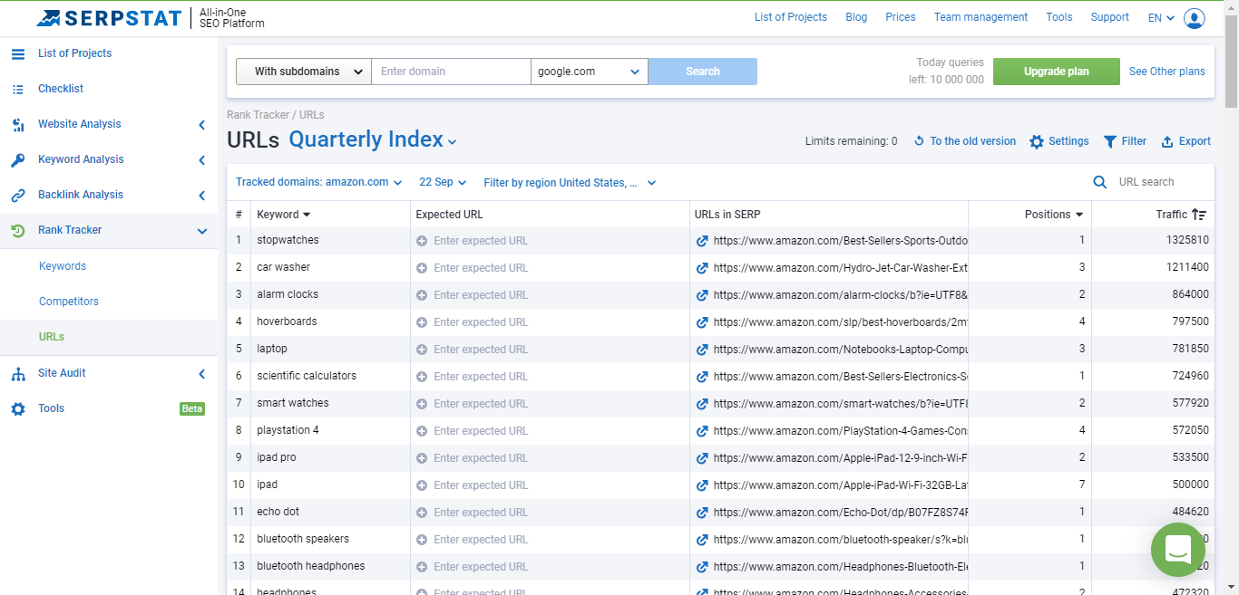The image size is (1239, 595).
Task: Click To the old version link
Action: (x=973, y=141)
